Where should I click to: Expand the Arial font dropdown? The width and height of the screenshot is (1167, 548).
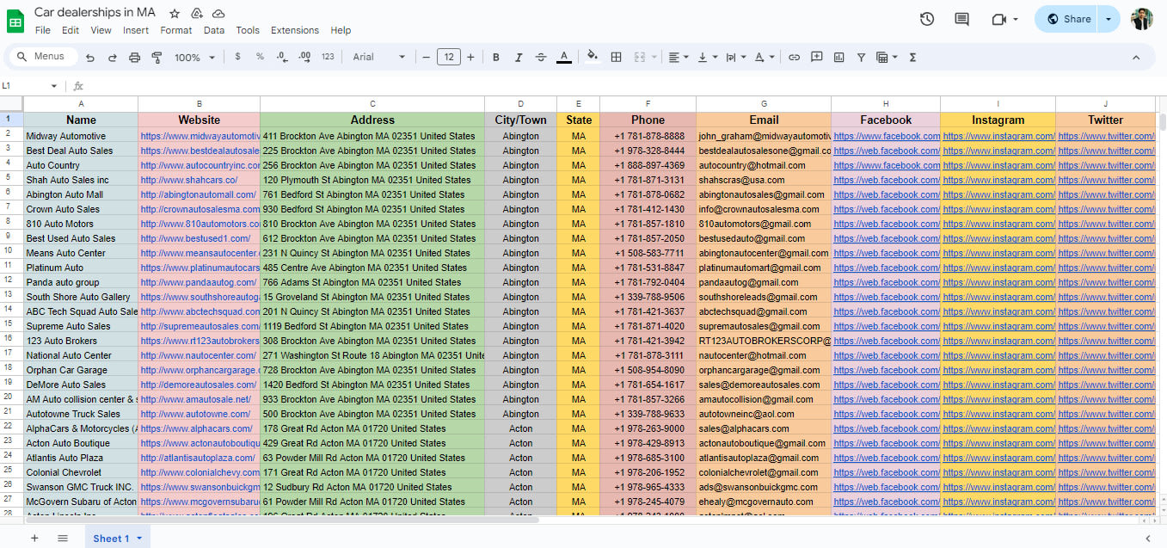point(378,58)
